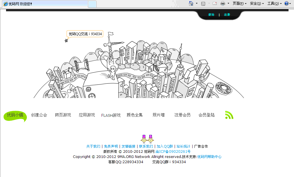This screenshot has width=294, height=177.
Task: Click the 注册 register button
Action: 227,14
